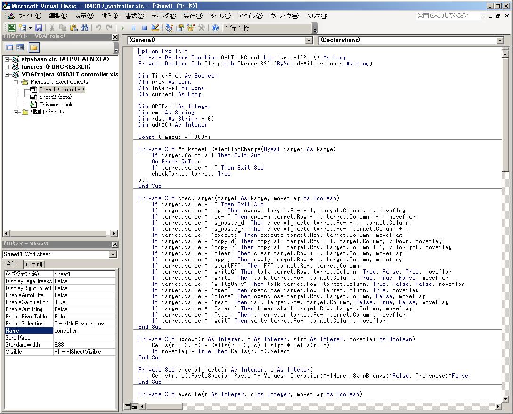Image resolution: width=513 pixels, height=414 pixels.
Task: Open the (Declarations) procedure dropdown
Action: (500, 41)
